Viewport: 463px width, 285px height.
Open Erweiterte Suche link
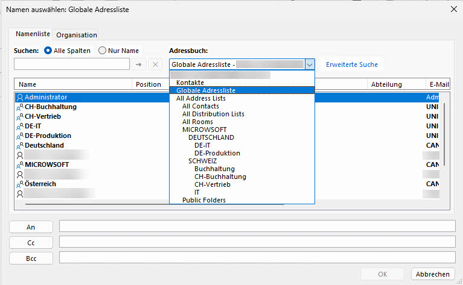tap(352, 64)
